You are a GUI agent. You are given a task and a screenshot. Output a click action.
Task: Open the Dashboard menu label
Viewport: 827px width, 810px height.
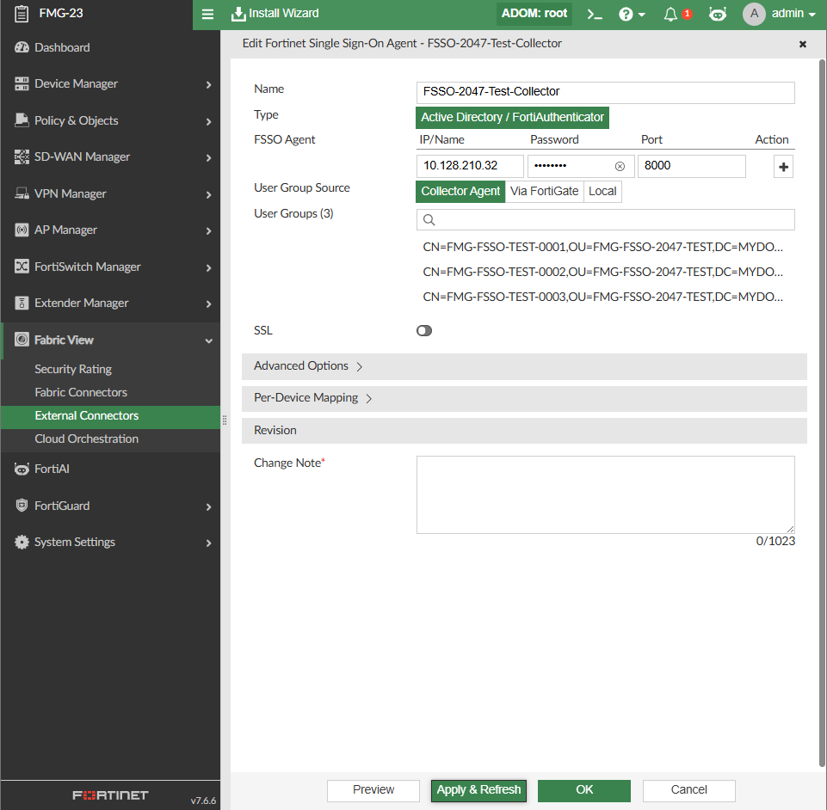click(x=62, y=47)
